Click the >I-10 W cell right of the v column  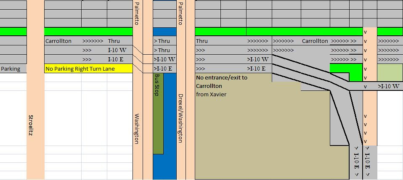pyautogui.click(x=390, y=86)
